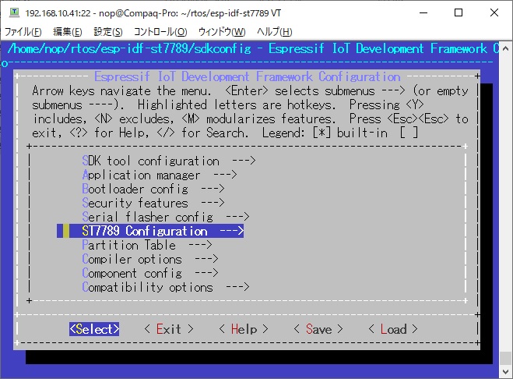Open the ウィンドウ(W) menu
The image size is (513, 379).
coord(222,32)
